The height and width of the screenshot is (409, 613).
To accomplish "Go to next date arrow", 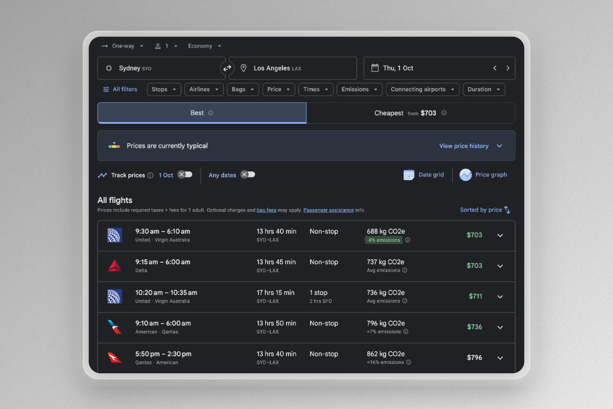I will pyautogui.click(x=508, y=68).
